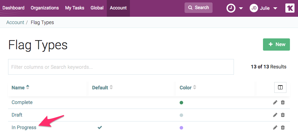This screenshot has height=133, width=298.
Task: Click the Default column header
Action: (x=100, y=88)
